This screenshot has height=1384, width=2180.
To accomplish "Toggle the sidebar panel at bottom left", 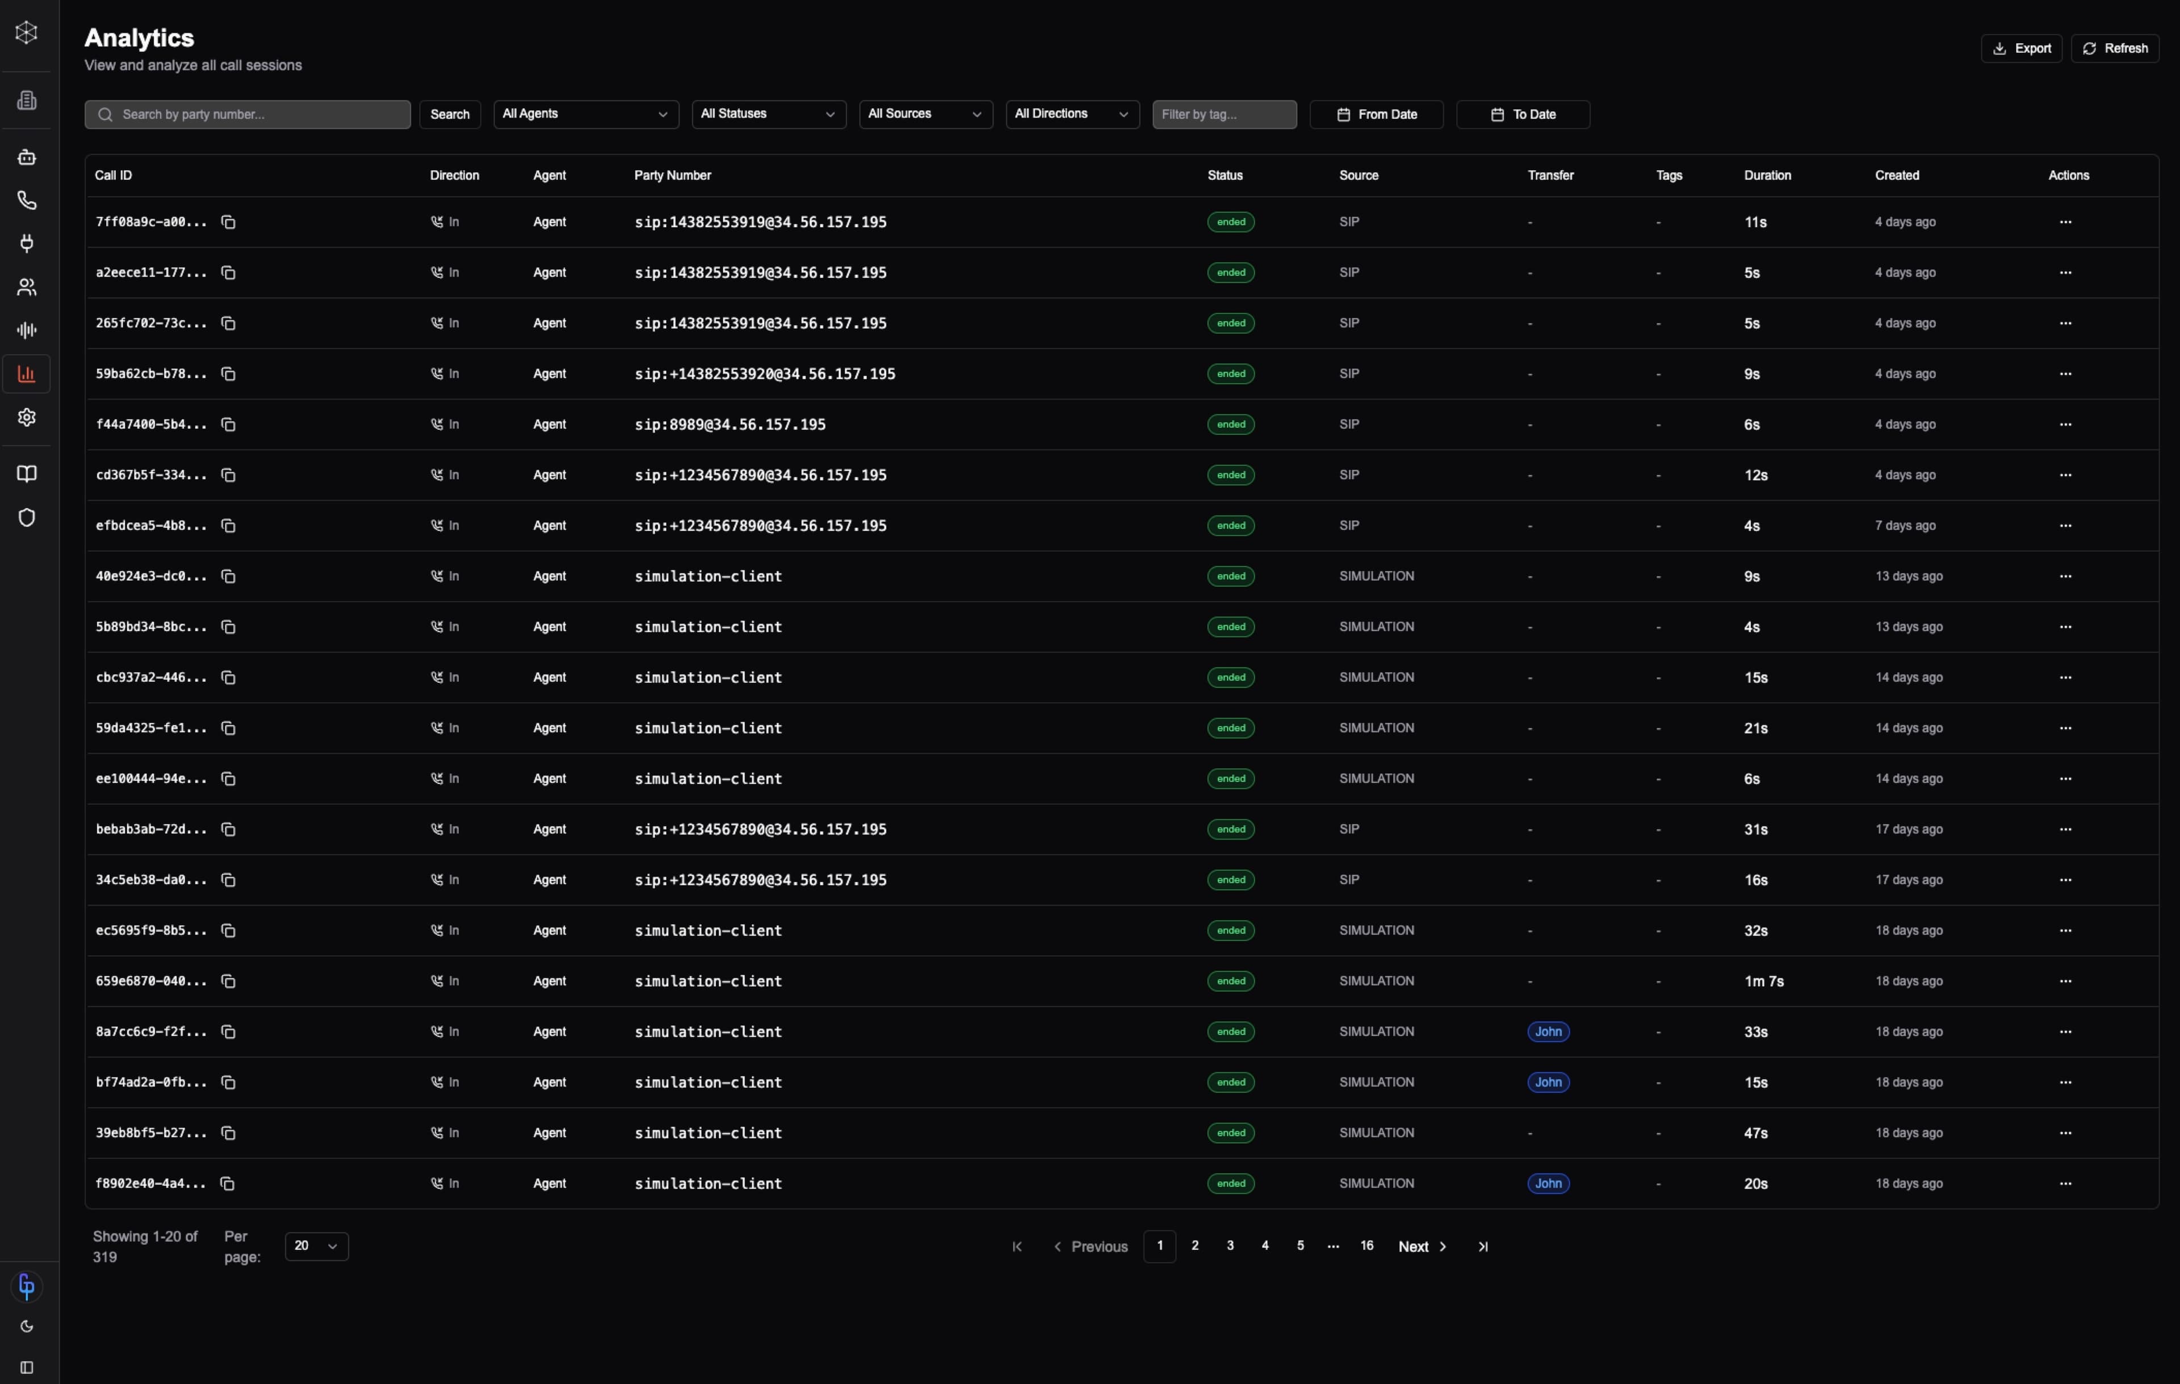I will tap(26, 1368).
